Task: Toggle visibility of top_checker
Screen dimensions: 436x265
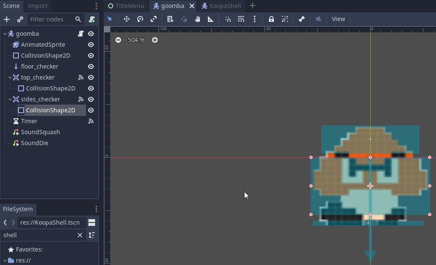Action: pyautogui.click(x=90, y=77)
